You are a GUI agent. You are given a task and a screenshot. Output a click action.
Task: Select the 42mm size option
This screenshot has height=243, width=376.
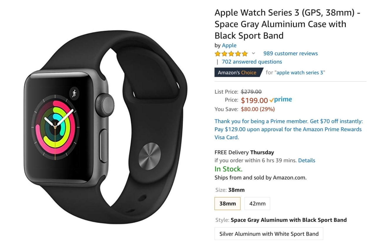click(257, 203)
